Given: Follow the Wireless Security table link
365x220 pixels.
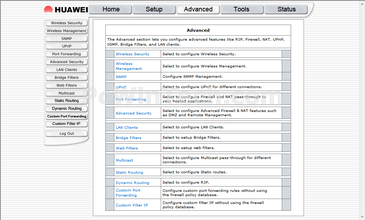Looking at the screenshot, I should pyautogui.click(x=132, y=54).
